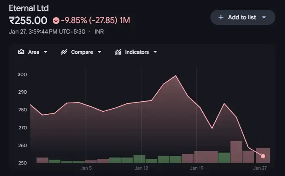The width and height of the screenshot is (285, 176).
Task: Click the plus icon in Add to list
Action: point(220,17)
